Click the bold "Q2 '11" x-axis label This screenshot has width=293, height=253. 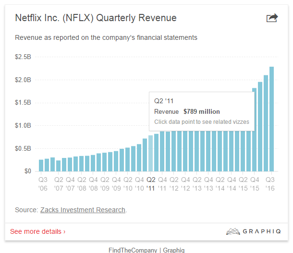pyautogui.click(x=151, y=184)
